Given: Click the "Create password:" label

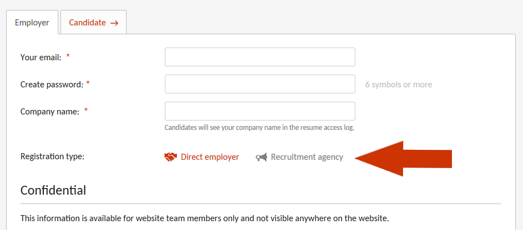Looking at the screenshot, I should click(x=52, y=84).
